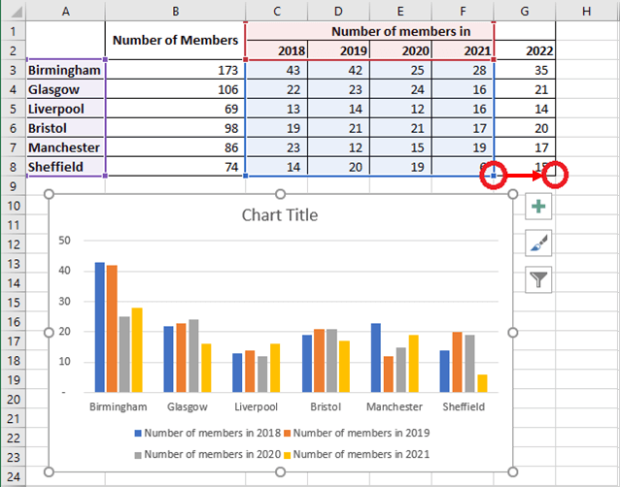Image resolution: width=620 pixels, height=487 pixels.
Task: Select column G header
Action: pos(525,11)
